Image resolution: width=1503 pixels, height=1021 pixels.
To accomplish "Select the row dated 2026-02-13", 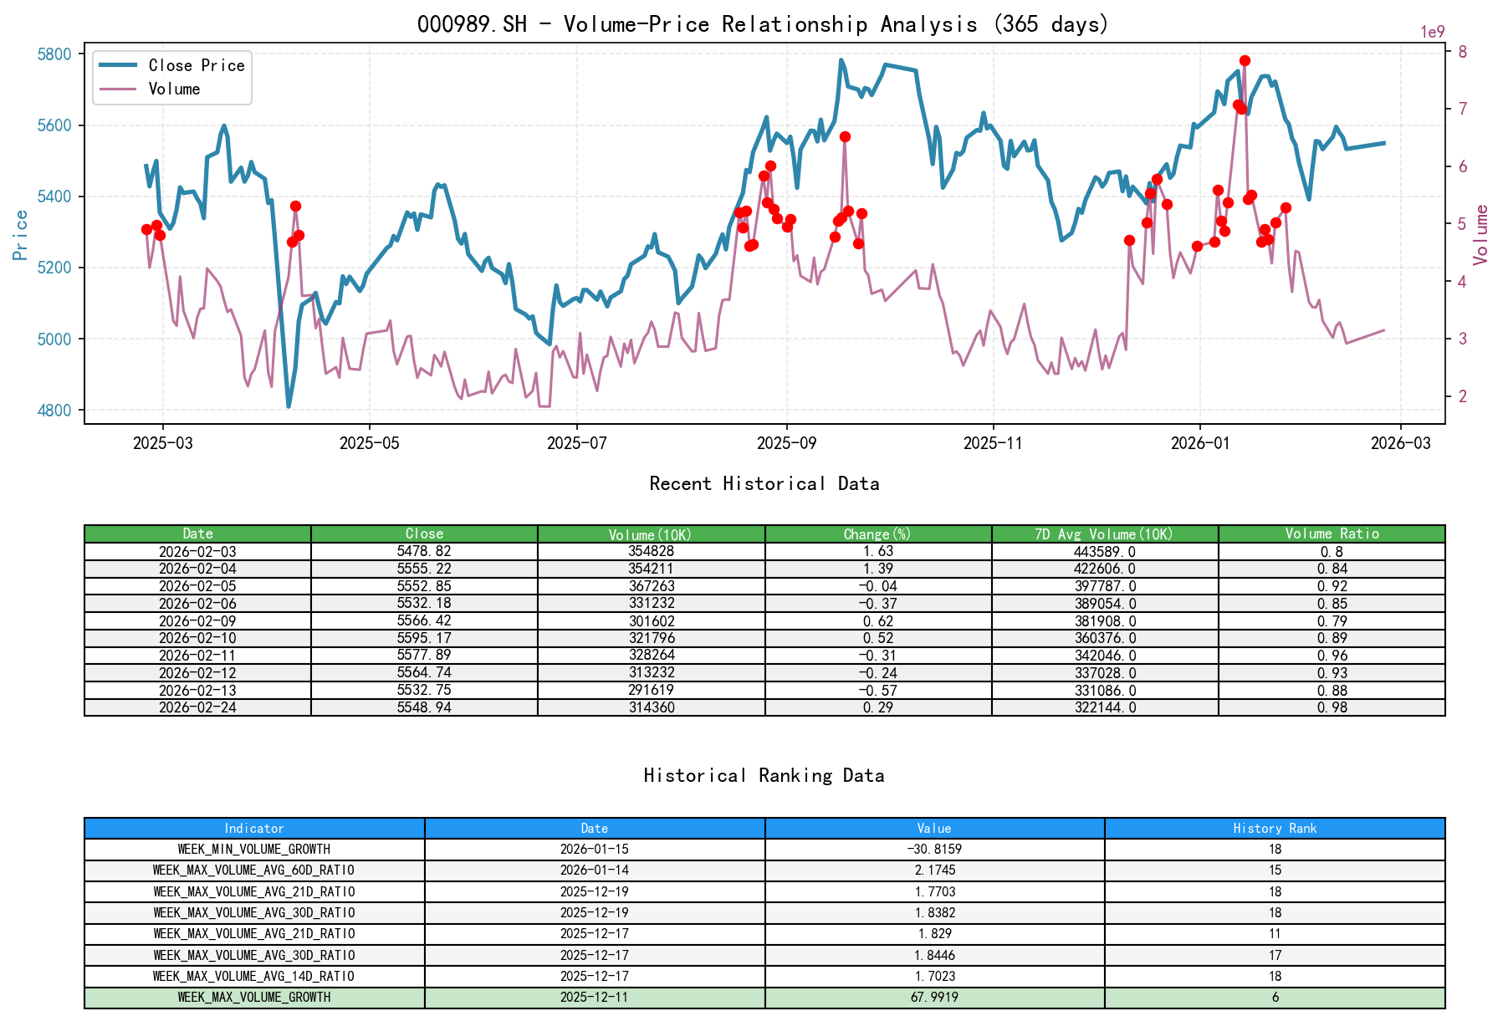I will (197, 690).
